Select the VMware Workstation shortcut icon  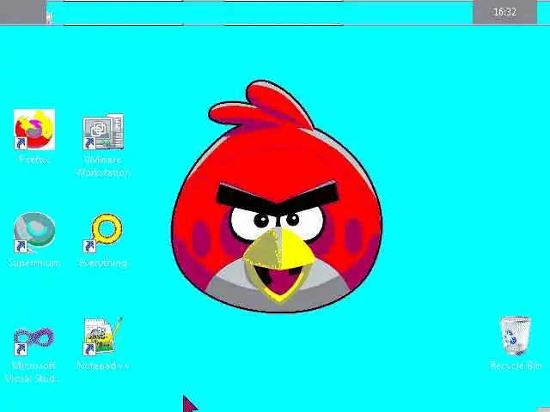click(x=103, y=131)
